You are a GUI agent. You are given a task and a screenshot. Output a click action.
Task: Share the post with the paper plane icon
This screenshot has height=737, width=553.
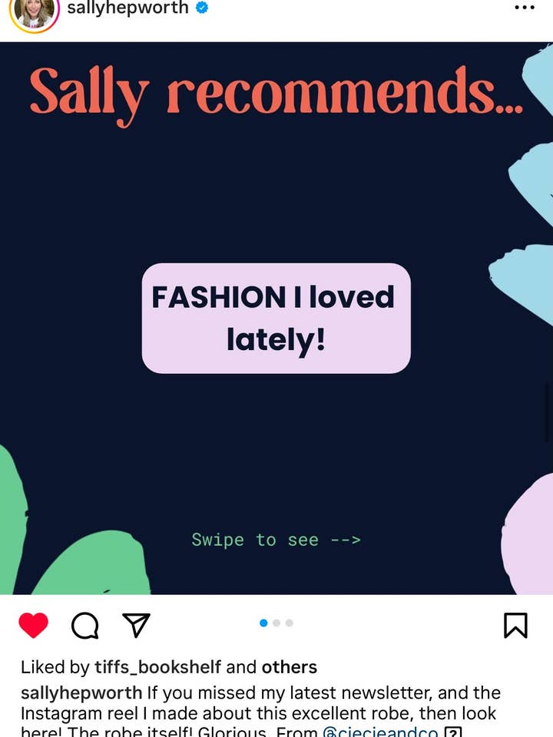[136, 625]
